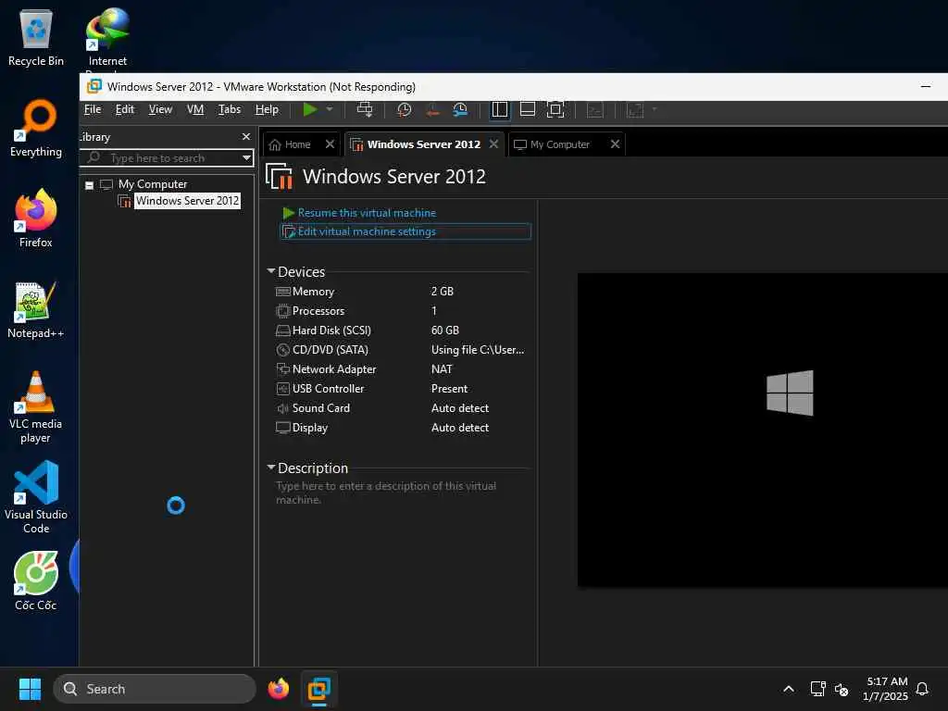The image size is (948, 711).
Task: Collapse the Description section
Action: [271, 468]
